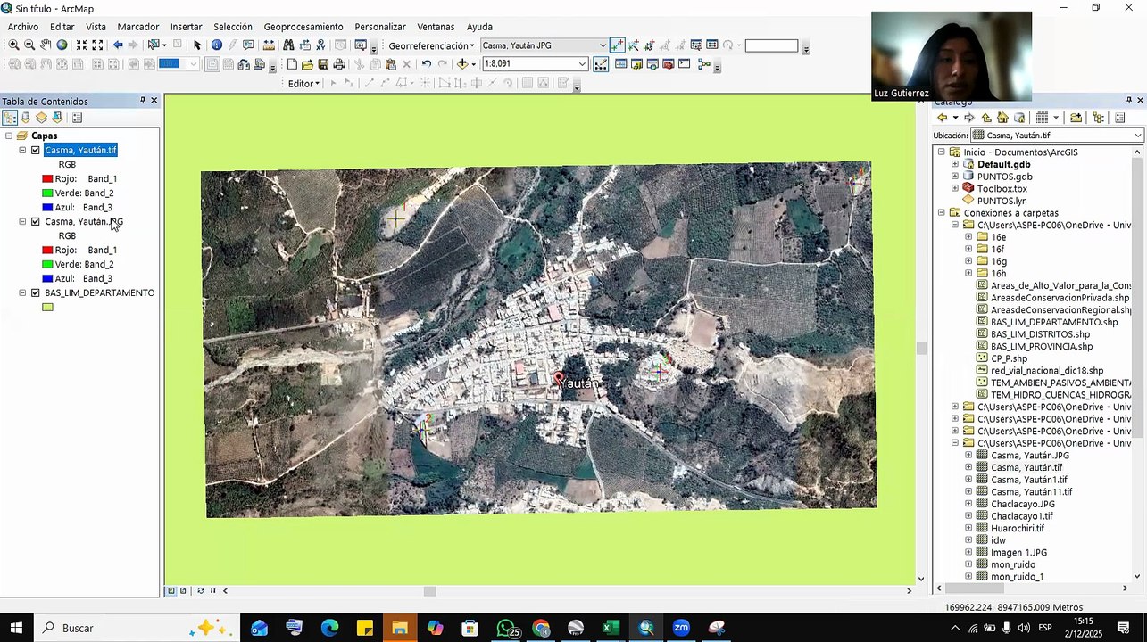Open the Editor toolbar icon
Viewport: 1147px width, 642px height.
tap(601, 64)
